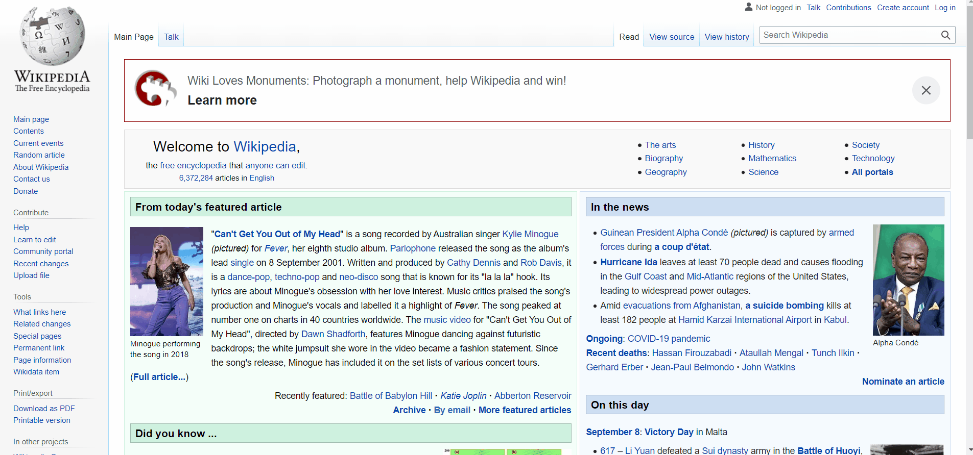The width and height of the screenshot is (973, 455).
Task: Click Printable version link
Action: [x=42, y=420]
